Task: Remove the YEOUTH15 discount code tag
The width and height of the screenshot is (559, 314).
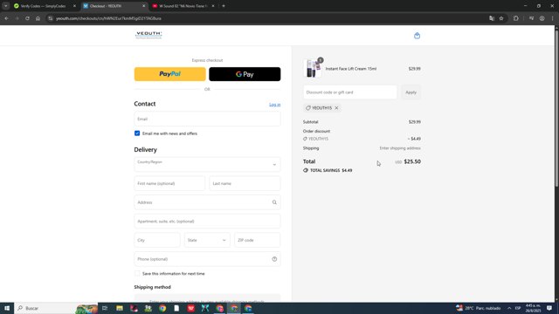Action: 336,108
